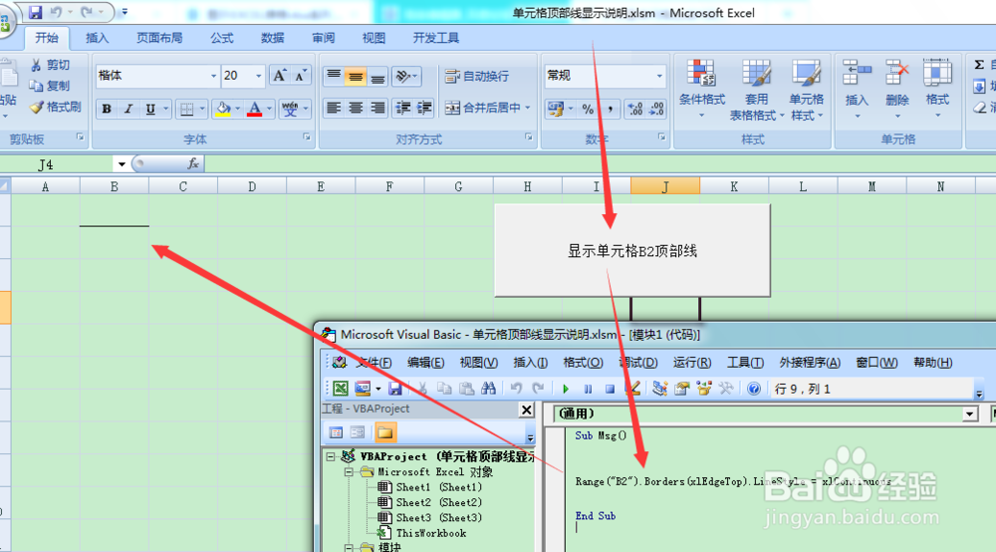The height and width of the screenshot is (552, 996).
Task: Toggle Folders view in project panel
Action: (x=384, y=432)
